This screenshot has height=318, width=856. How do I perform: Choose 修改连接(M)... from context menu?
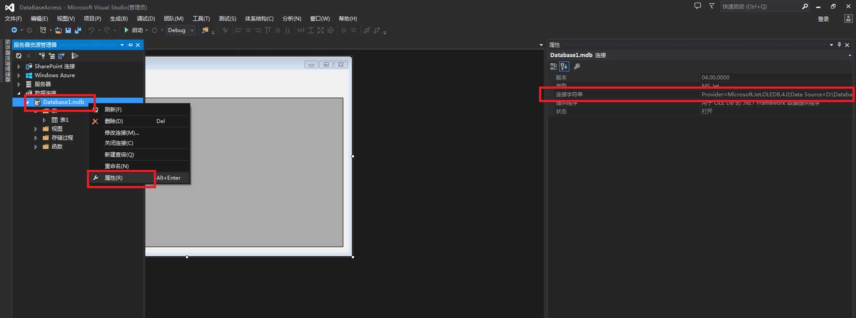(x=139, y=133)
